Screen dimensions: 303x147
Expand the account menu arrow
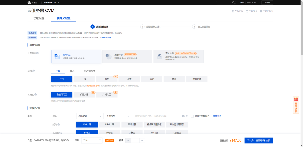coord(259,2)
